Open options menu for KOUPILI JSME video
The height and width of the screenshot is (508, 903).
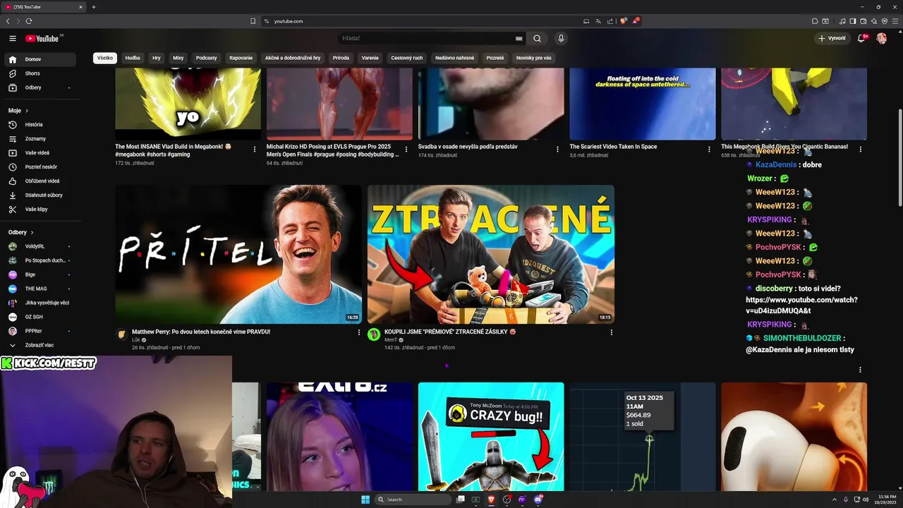click(612, 332)
